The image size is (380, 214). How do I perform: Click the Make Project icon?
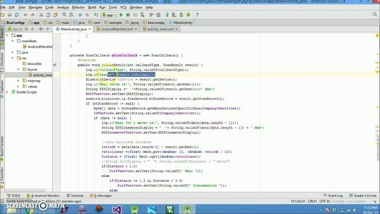tap(96, 15)
